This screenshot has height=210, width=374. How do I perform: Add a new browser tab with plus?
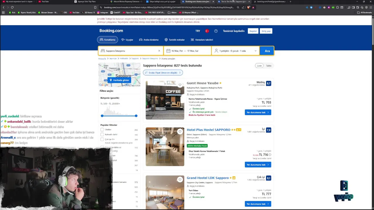[x=290, y=1]
